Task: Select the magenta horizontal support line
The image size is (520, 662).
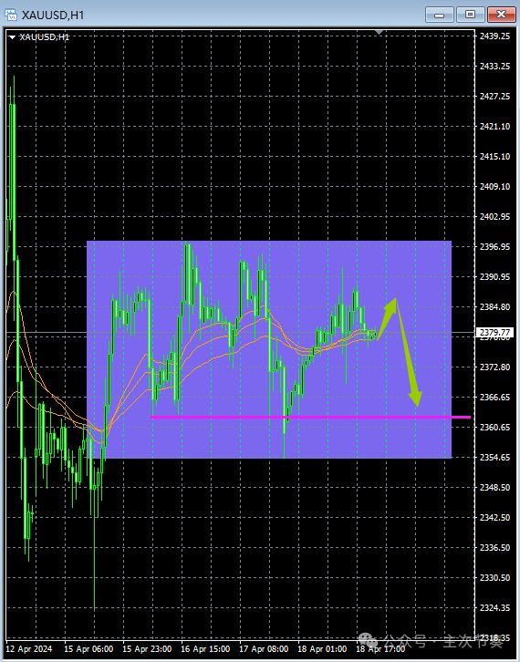Action: 310,417
